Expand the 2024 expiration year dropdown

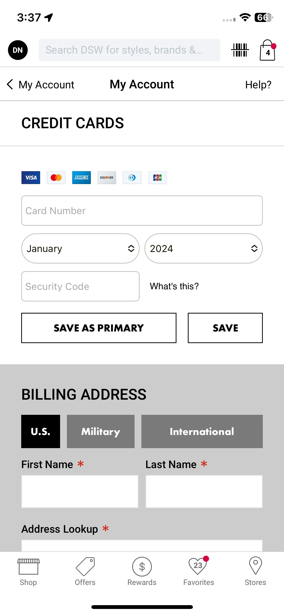pos(203,248)
